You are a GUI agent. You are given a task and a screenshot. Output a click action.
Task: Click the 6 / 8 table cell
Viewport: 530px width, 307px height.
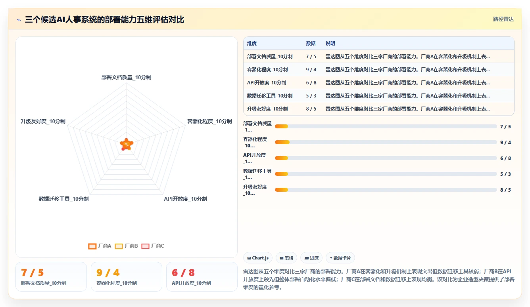coord(311,83)
